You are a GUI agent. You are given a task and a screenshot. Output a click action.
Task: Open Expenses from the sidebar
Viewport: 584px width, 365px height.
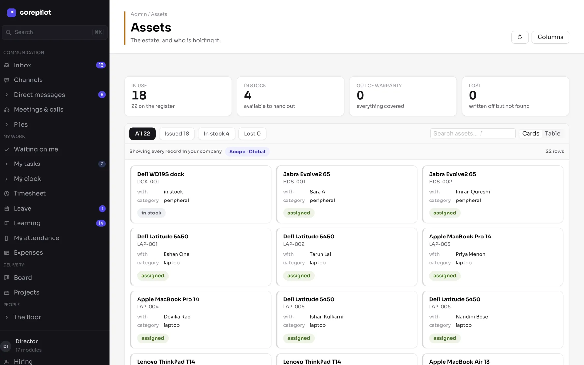coord(55,253)
